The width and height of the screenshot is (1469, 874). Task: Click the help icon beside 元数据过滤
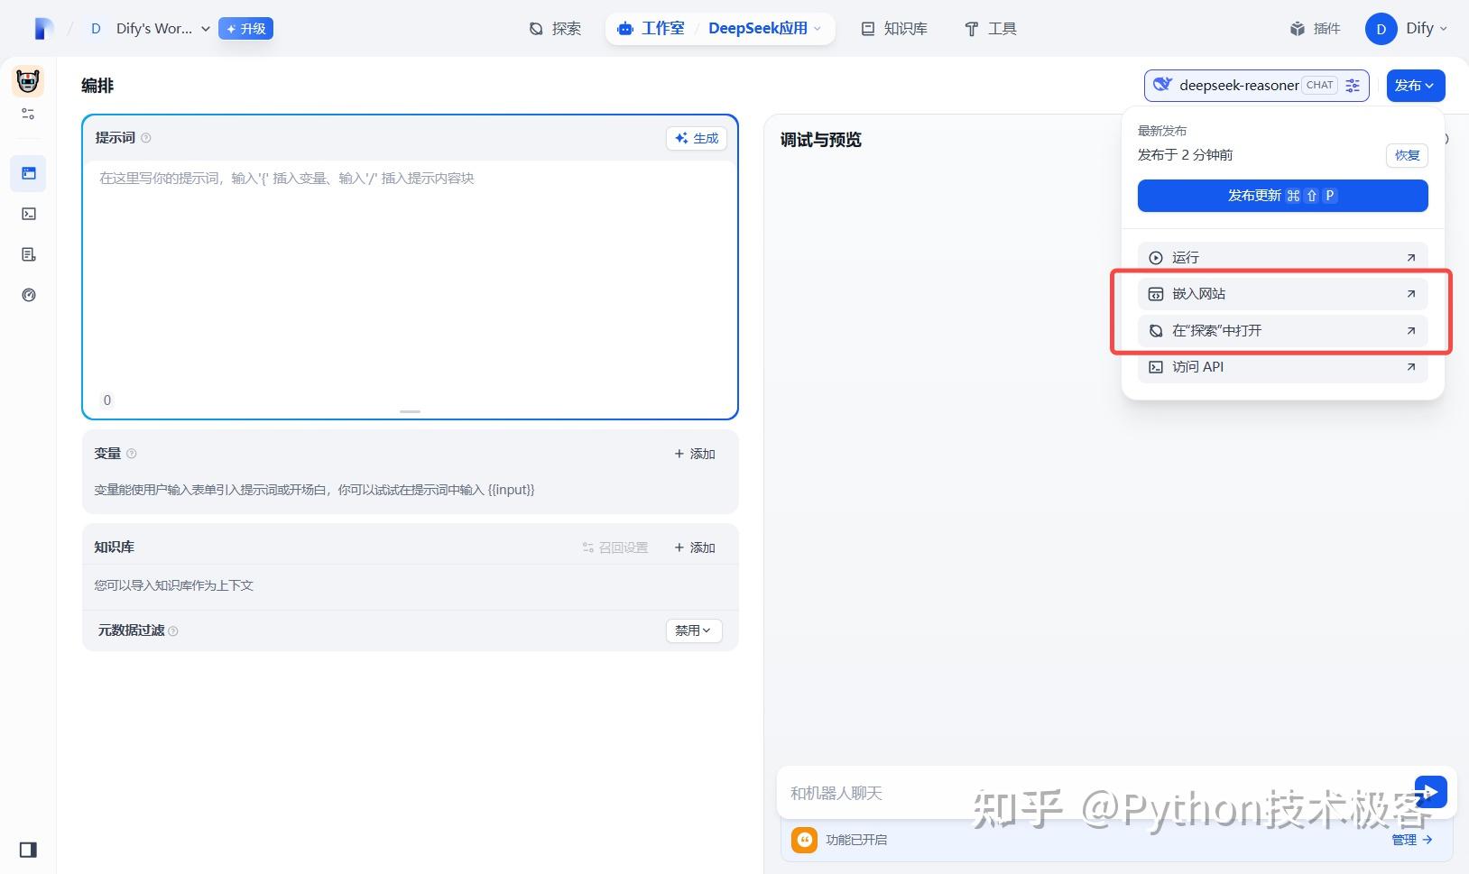pyautogui.click(x=173, y=631)
